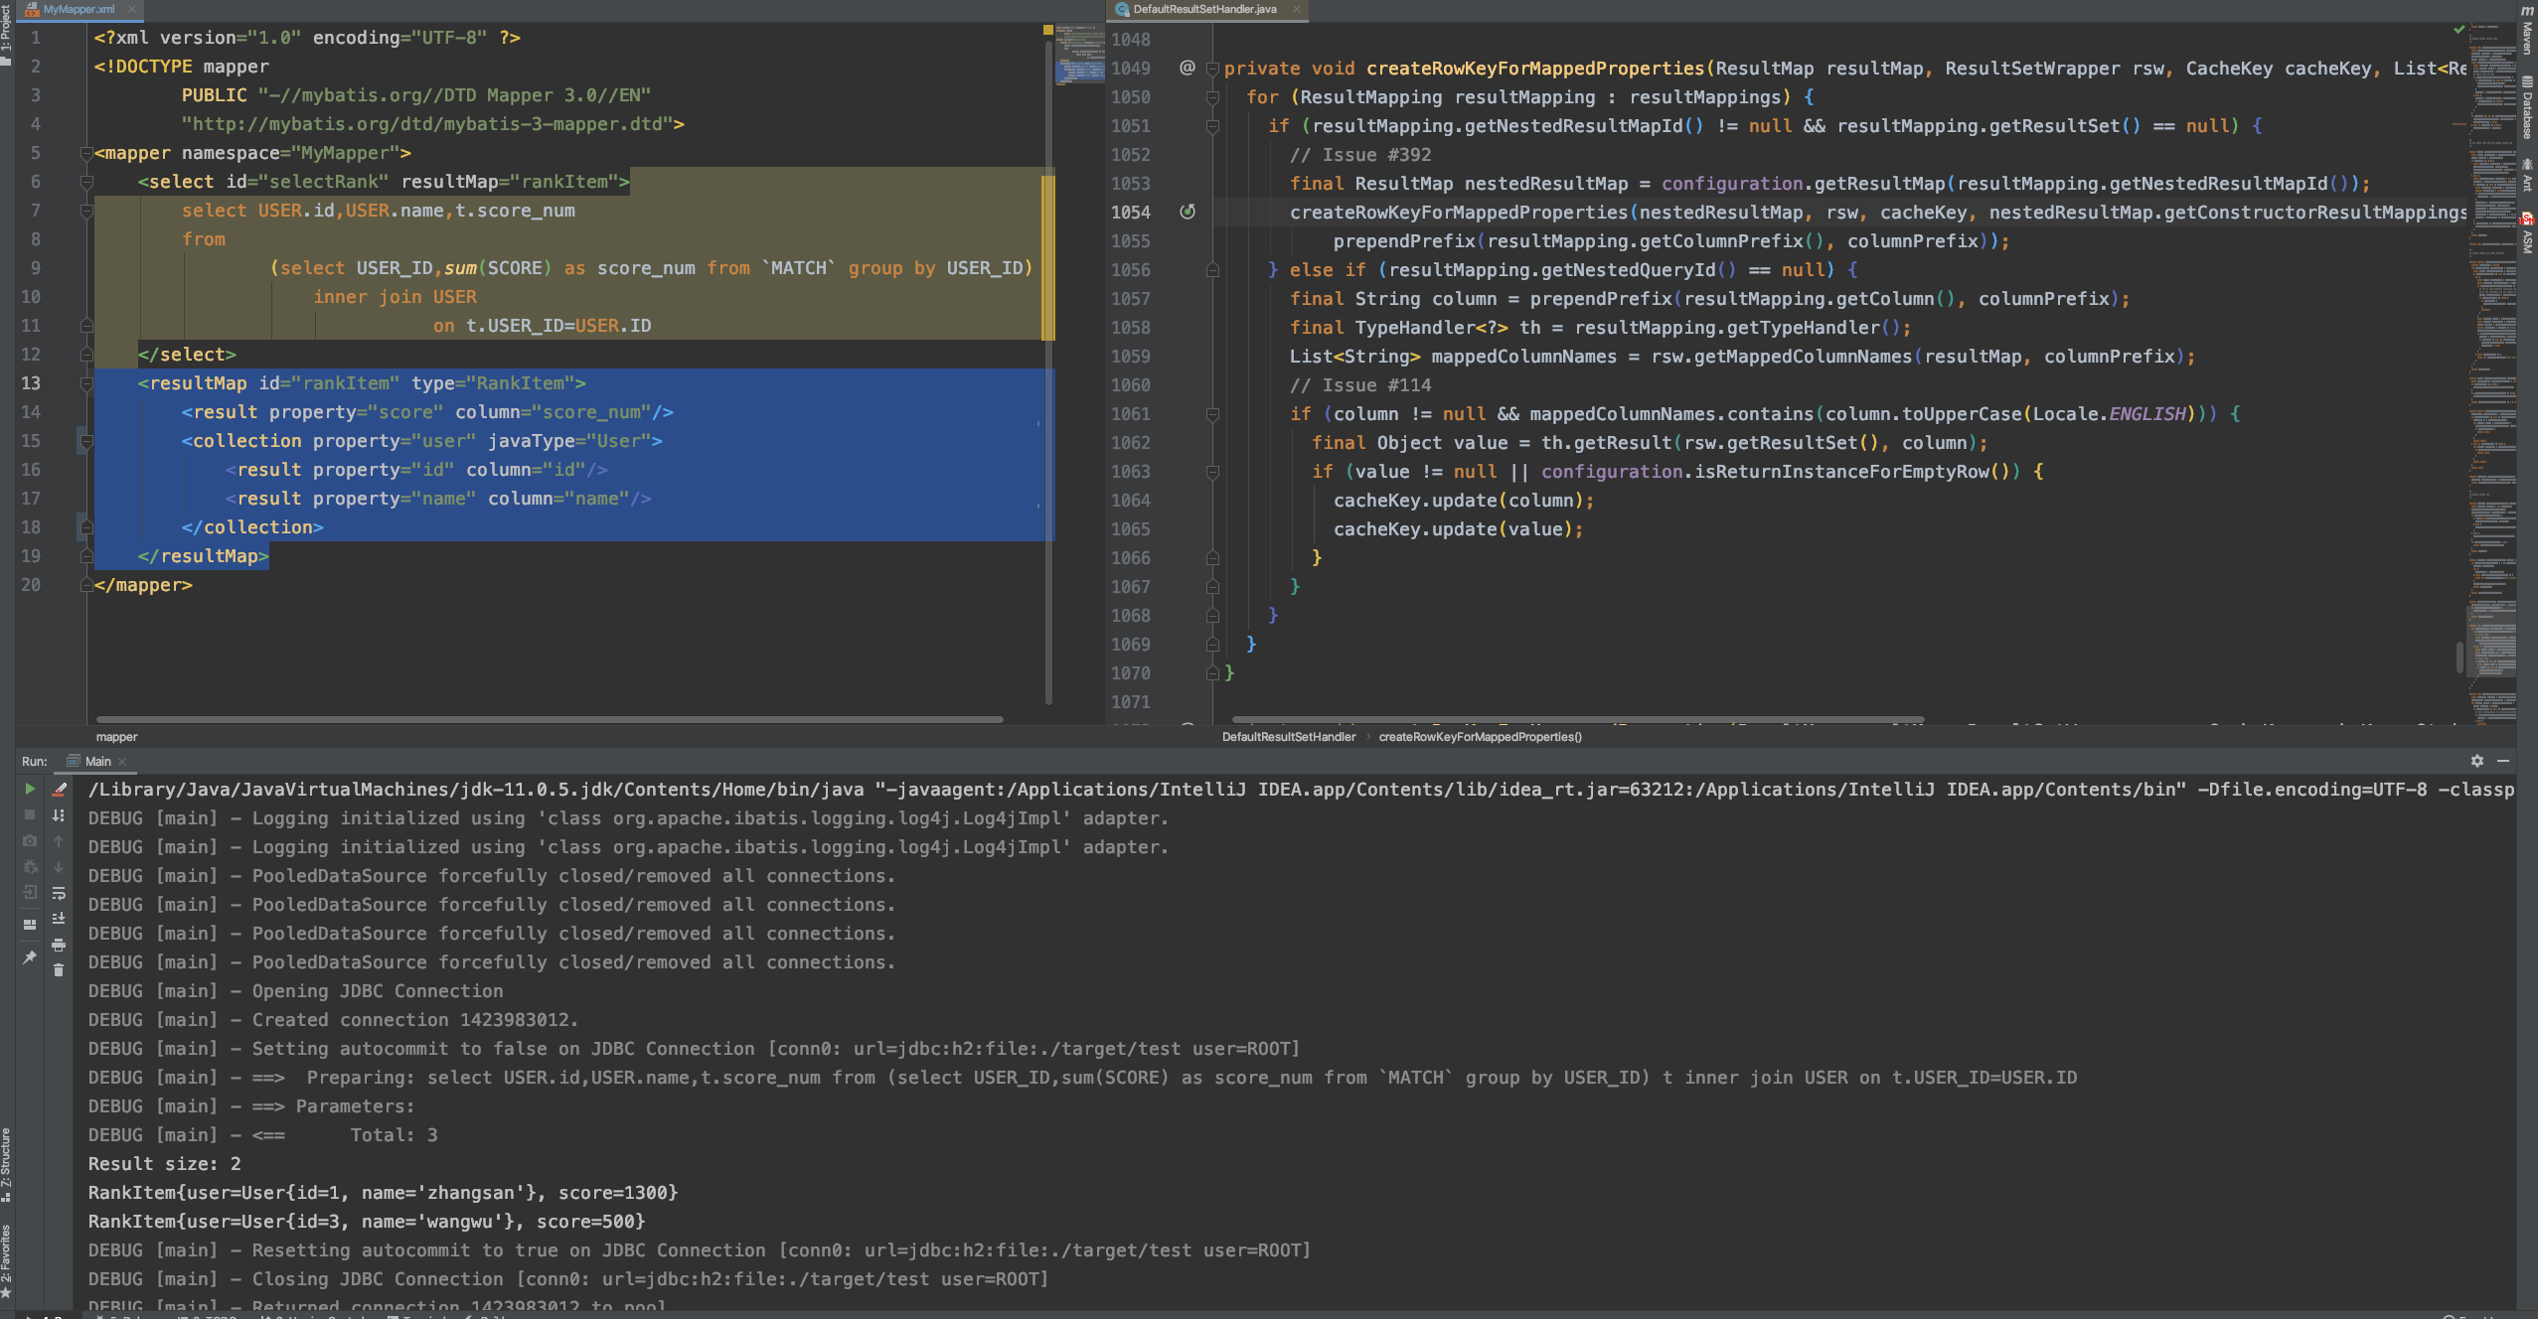Click the exit arrow icon in Run toolbar
Image resolution: width=2538 pixels, height=1319 pixels.
pyautogui.click(x=30, y=892)
